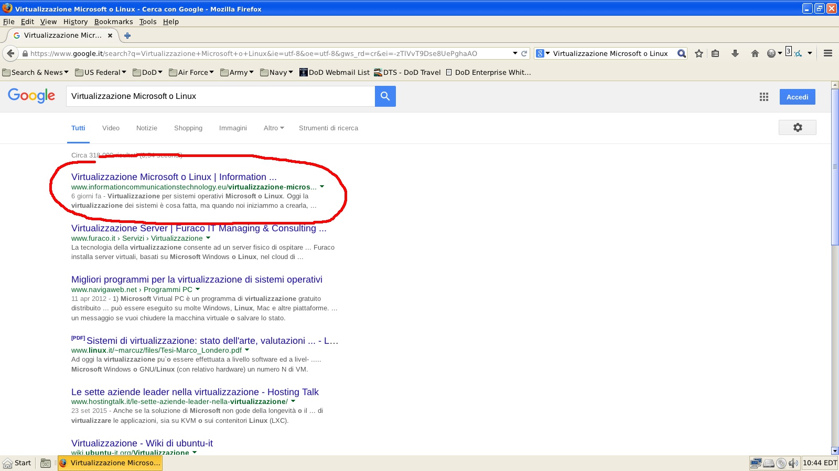Open the Search & News bookmark folder

(36, 72)
